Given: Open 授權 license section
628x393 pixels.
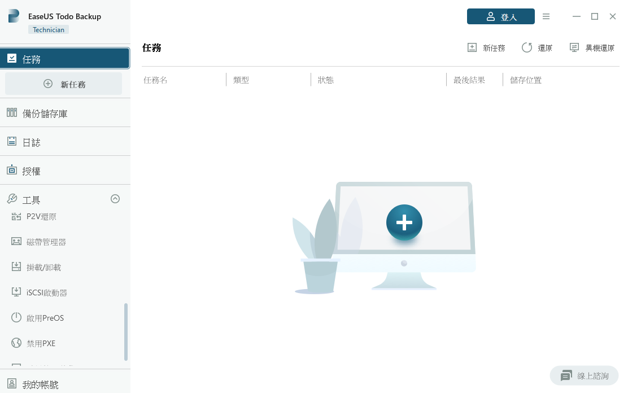Looking at the screenshot, I should tap(65, 171).
